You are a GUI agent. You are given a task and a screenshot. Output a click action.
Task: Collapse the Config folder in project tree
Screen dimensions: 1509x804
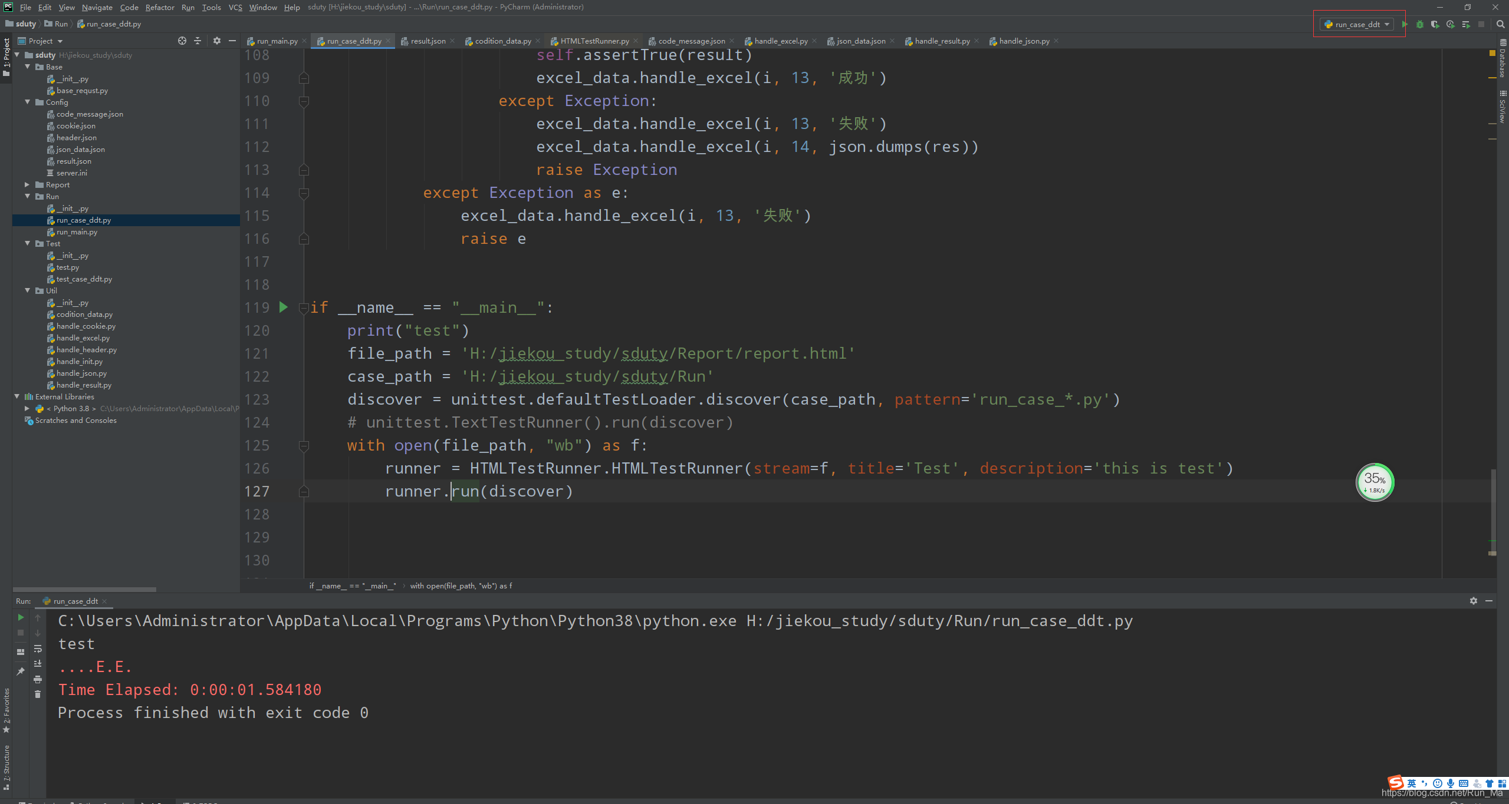coord(27,102)
